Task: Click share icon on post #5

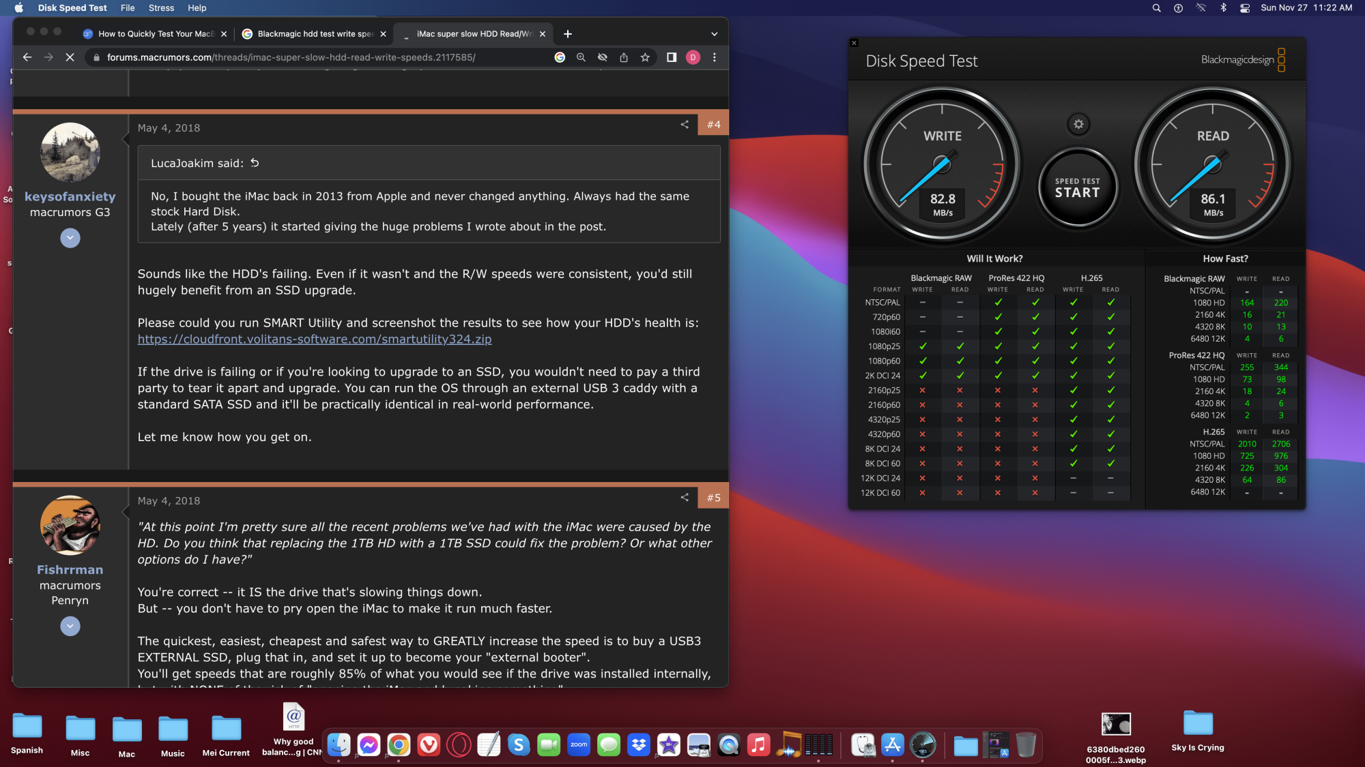Action: point(685,497)
